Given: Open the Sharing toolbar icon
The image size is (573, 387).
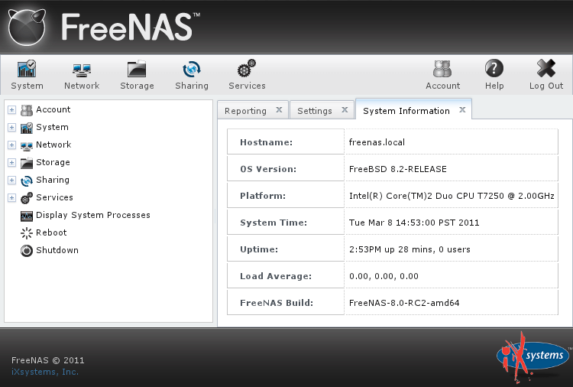Looking at the screenshot, I should pos(192,69).
